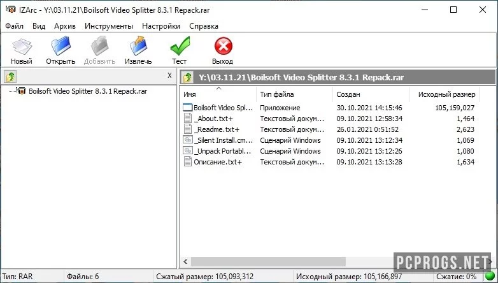Image resolution: width=498 pixels, height=283 pixels.
Task: Click the archive icon in folder tree
Action: point(21,91)
